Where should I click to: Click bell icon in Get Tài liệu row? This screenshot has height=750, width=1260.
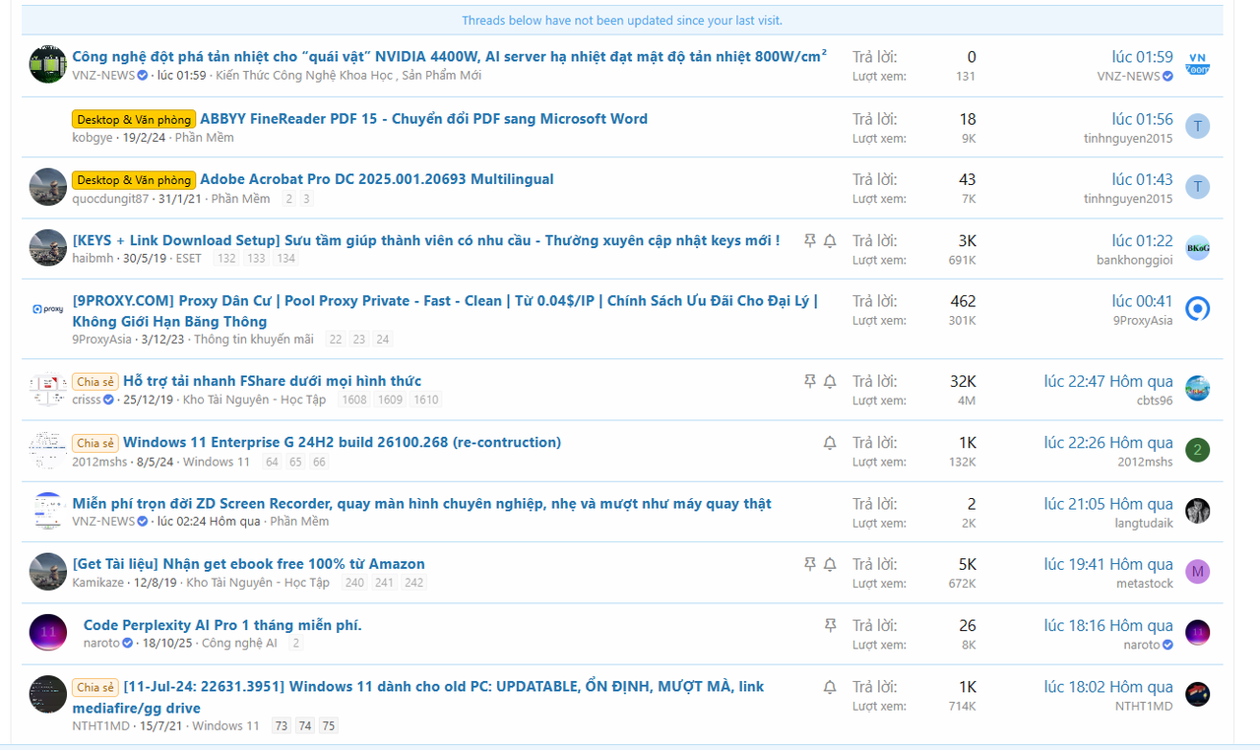(x=830, y=564)
